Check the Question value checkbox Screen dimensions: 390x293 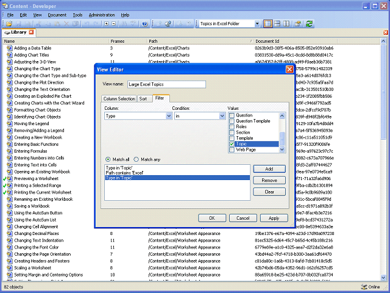[232, 115]
